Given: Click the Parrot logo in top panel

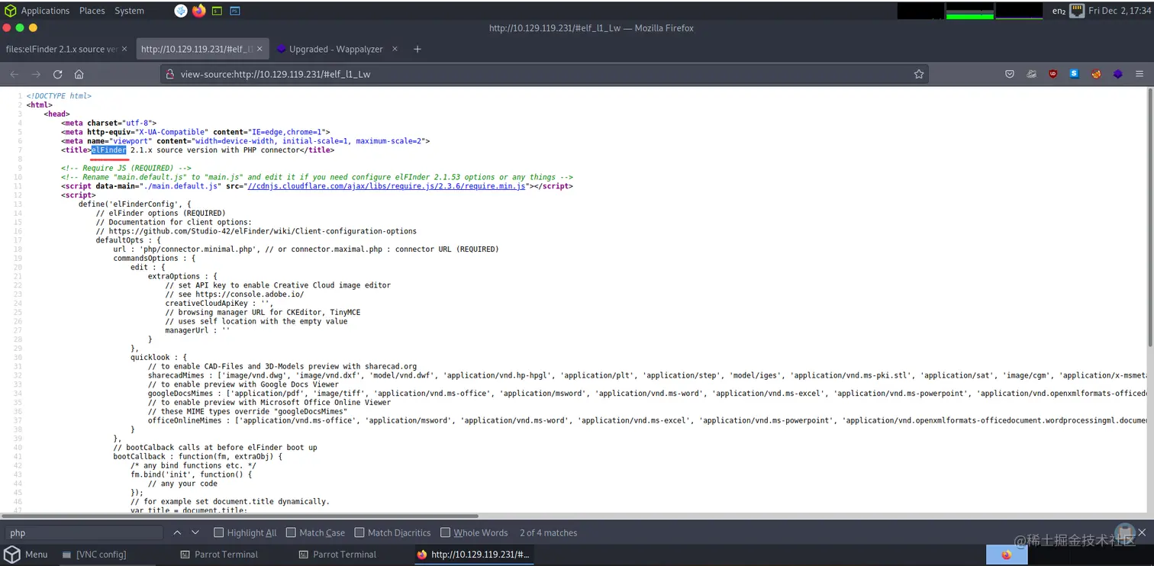Looking at the screenshot, I should [10, 11].
